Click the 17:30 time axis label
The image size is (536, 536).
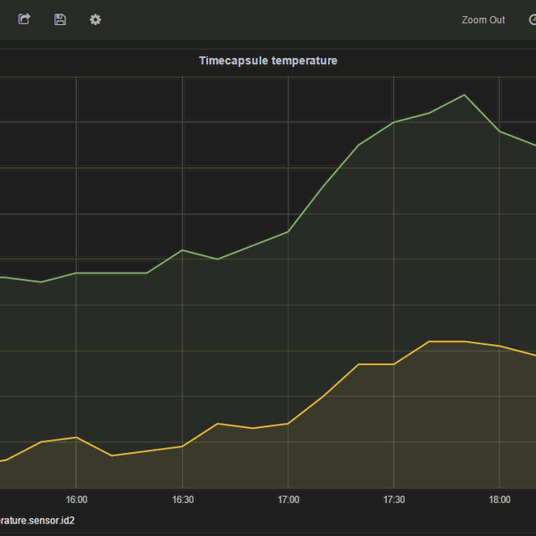(394, 499)
